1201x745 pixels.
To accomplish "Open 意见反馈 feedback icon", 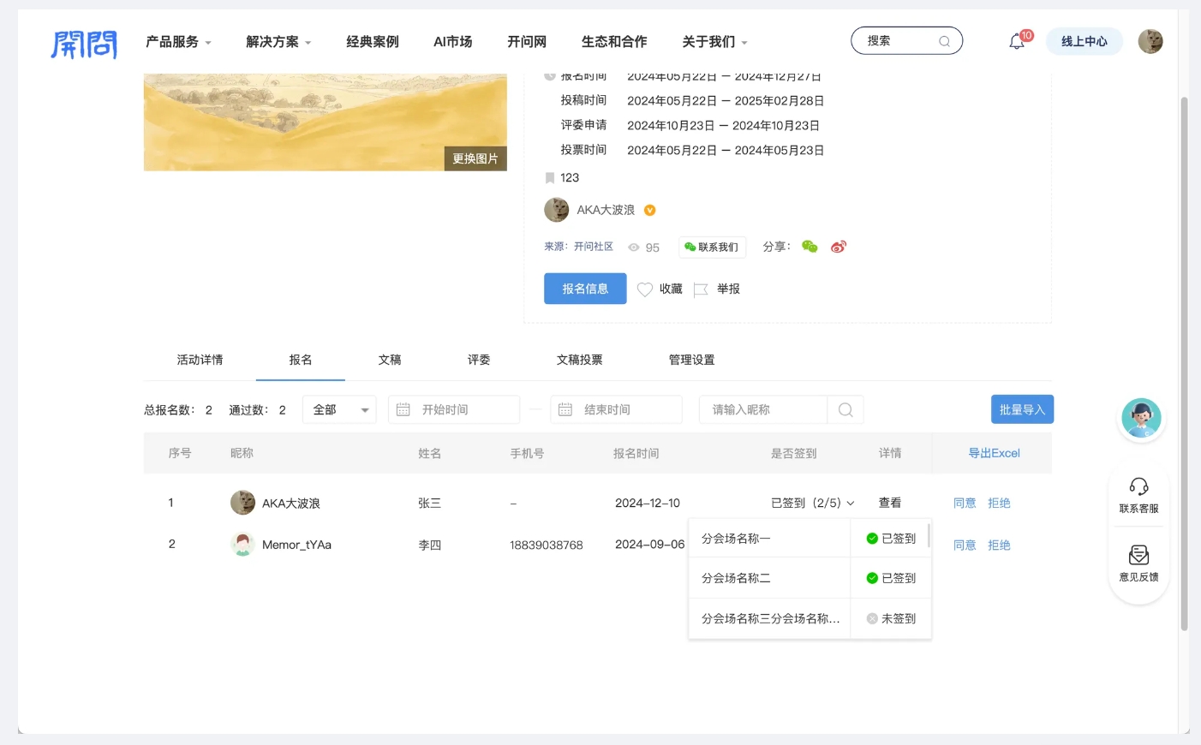I will coord(1138,556).
